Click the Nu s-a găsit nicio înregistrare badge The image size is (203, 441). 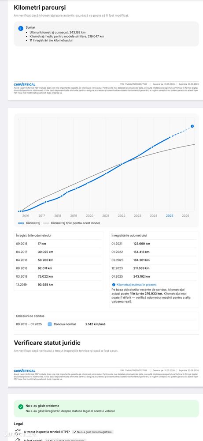[93, 431]
